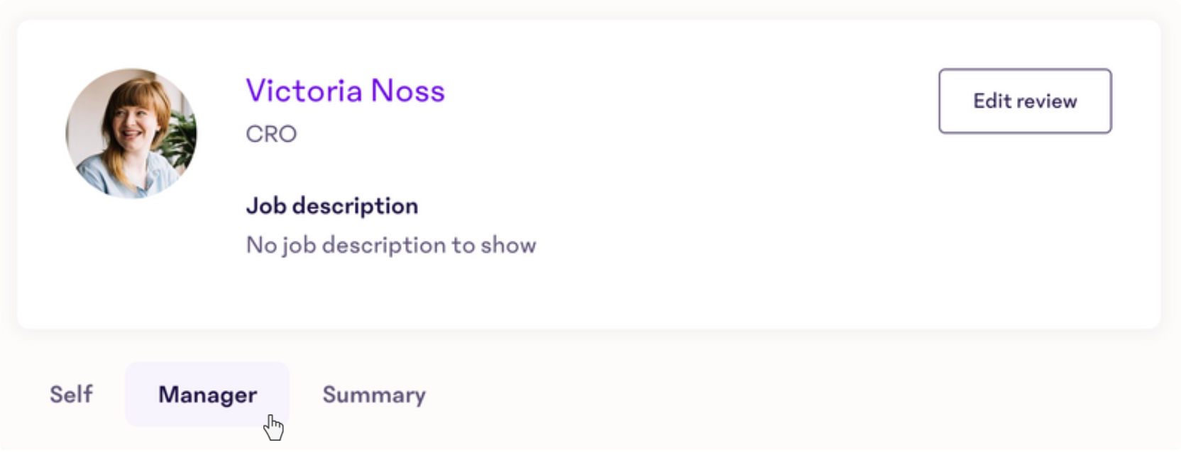Click the purple employee name
This screenshot has width=1181, height=452.
[x=345, y=91]
